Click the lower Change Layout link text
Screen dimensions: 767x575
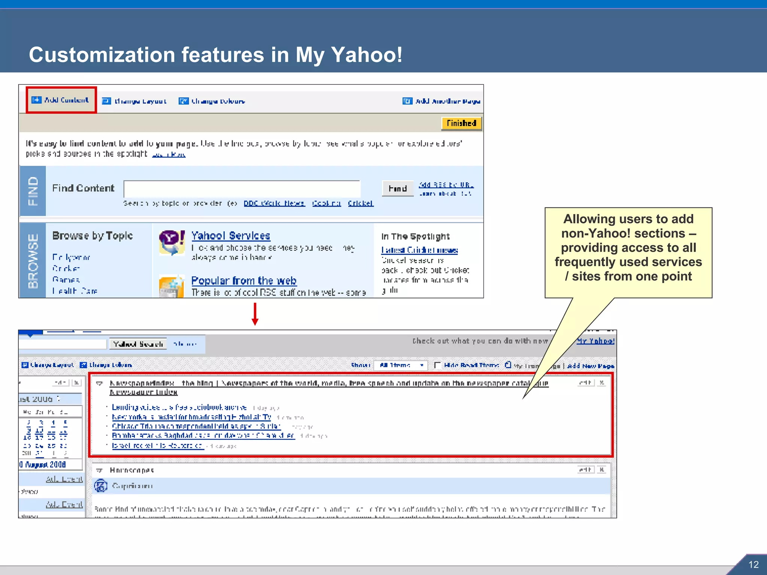pyautogui.click(x=52, y=365)
